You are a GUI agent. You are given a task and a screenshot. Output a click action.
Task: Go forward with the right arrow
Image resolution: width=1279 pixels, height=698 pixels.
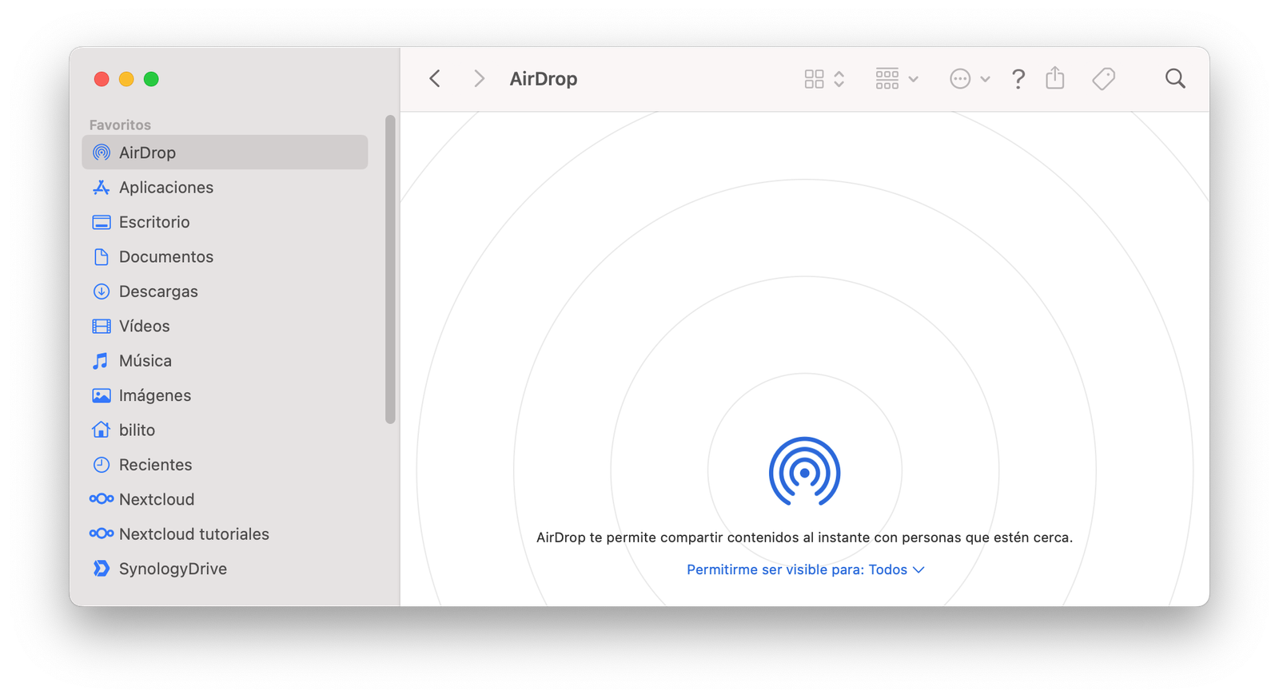point(479,78)
